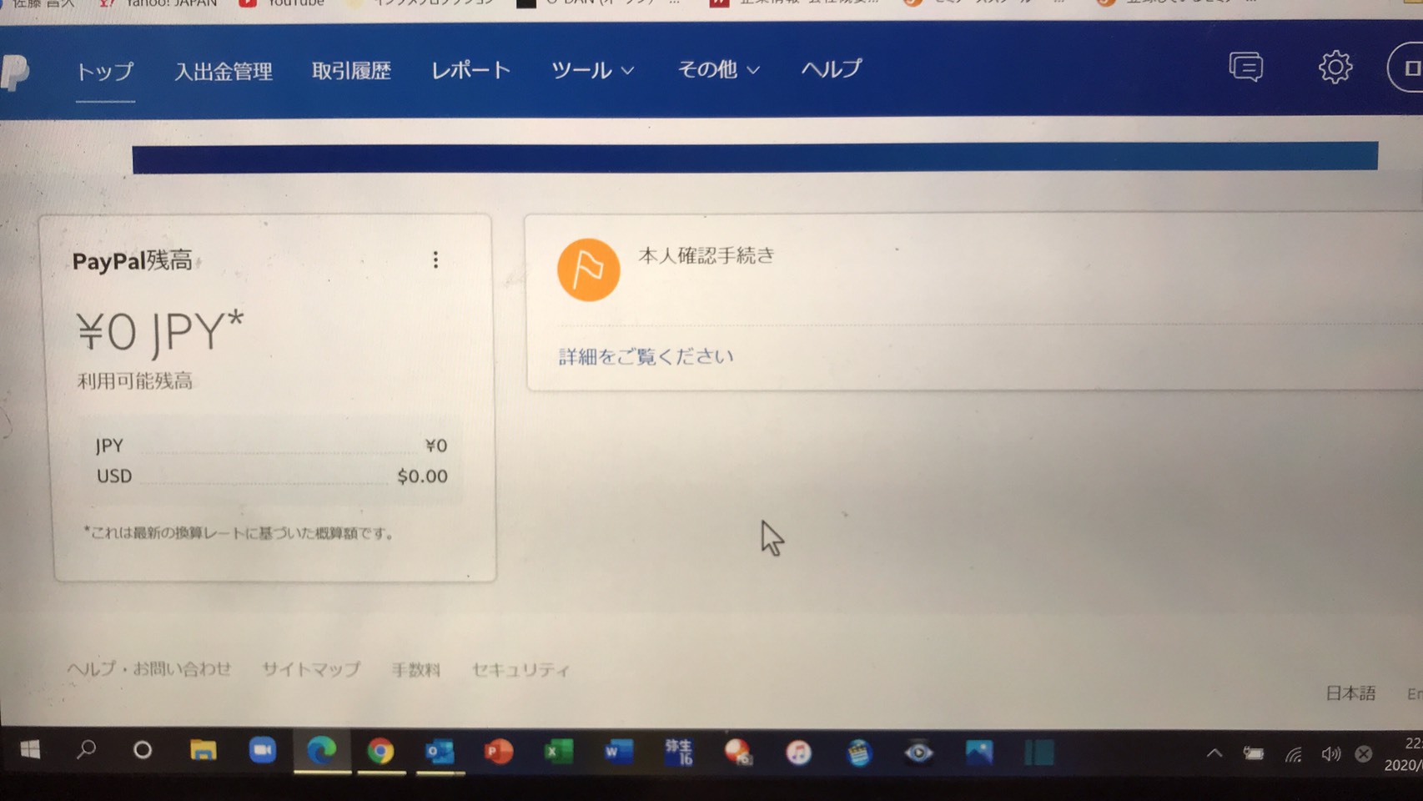Switch to Outlook on taskbar
This screenshot has height=801, width=1423.
440,753
